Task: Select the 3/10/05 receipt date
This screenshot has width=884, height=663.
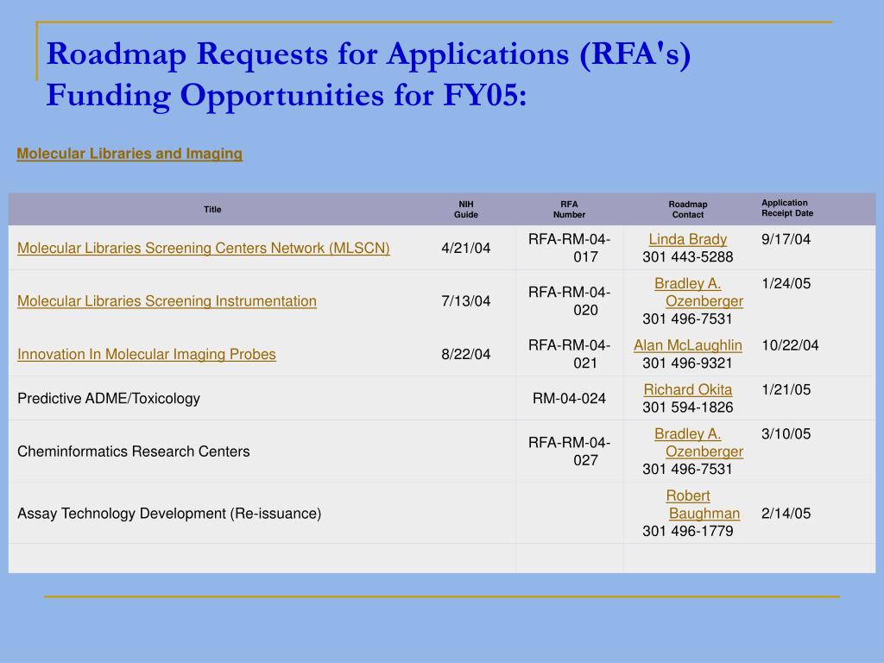Action: click(786, 433)
